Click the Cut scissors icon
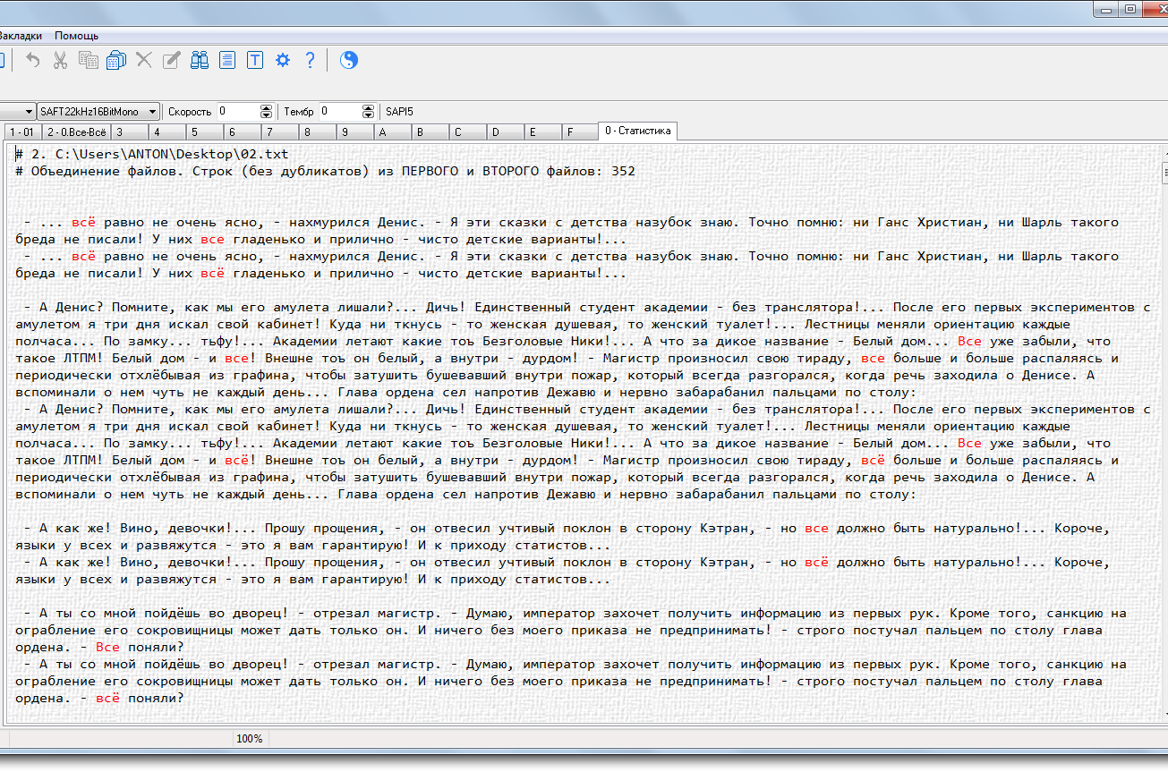Viewport: 1168px width, 772px height. click(x=60, y=60)
